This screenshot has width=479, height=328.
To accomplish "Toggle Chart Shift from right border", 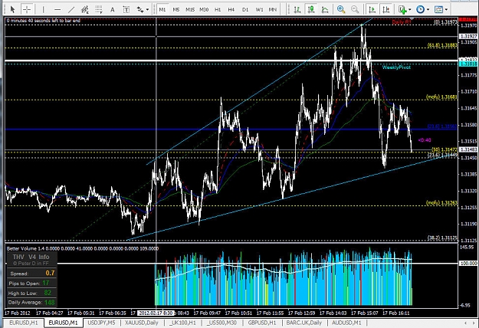I will pyautogui.click(x=386, y=10).
